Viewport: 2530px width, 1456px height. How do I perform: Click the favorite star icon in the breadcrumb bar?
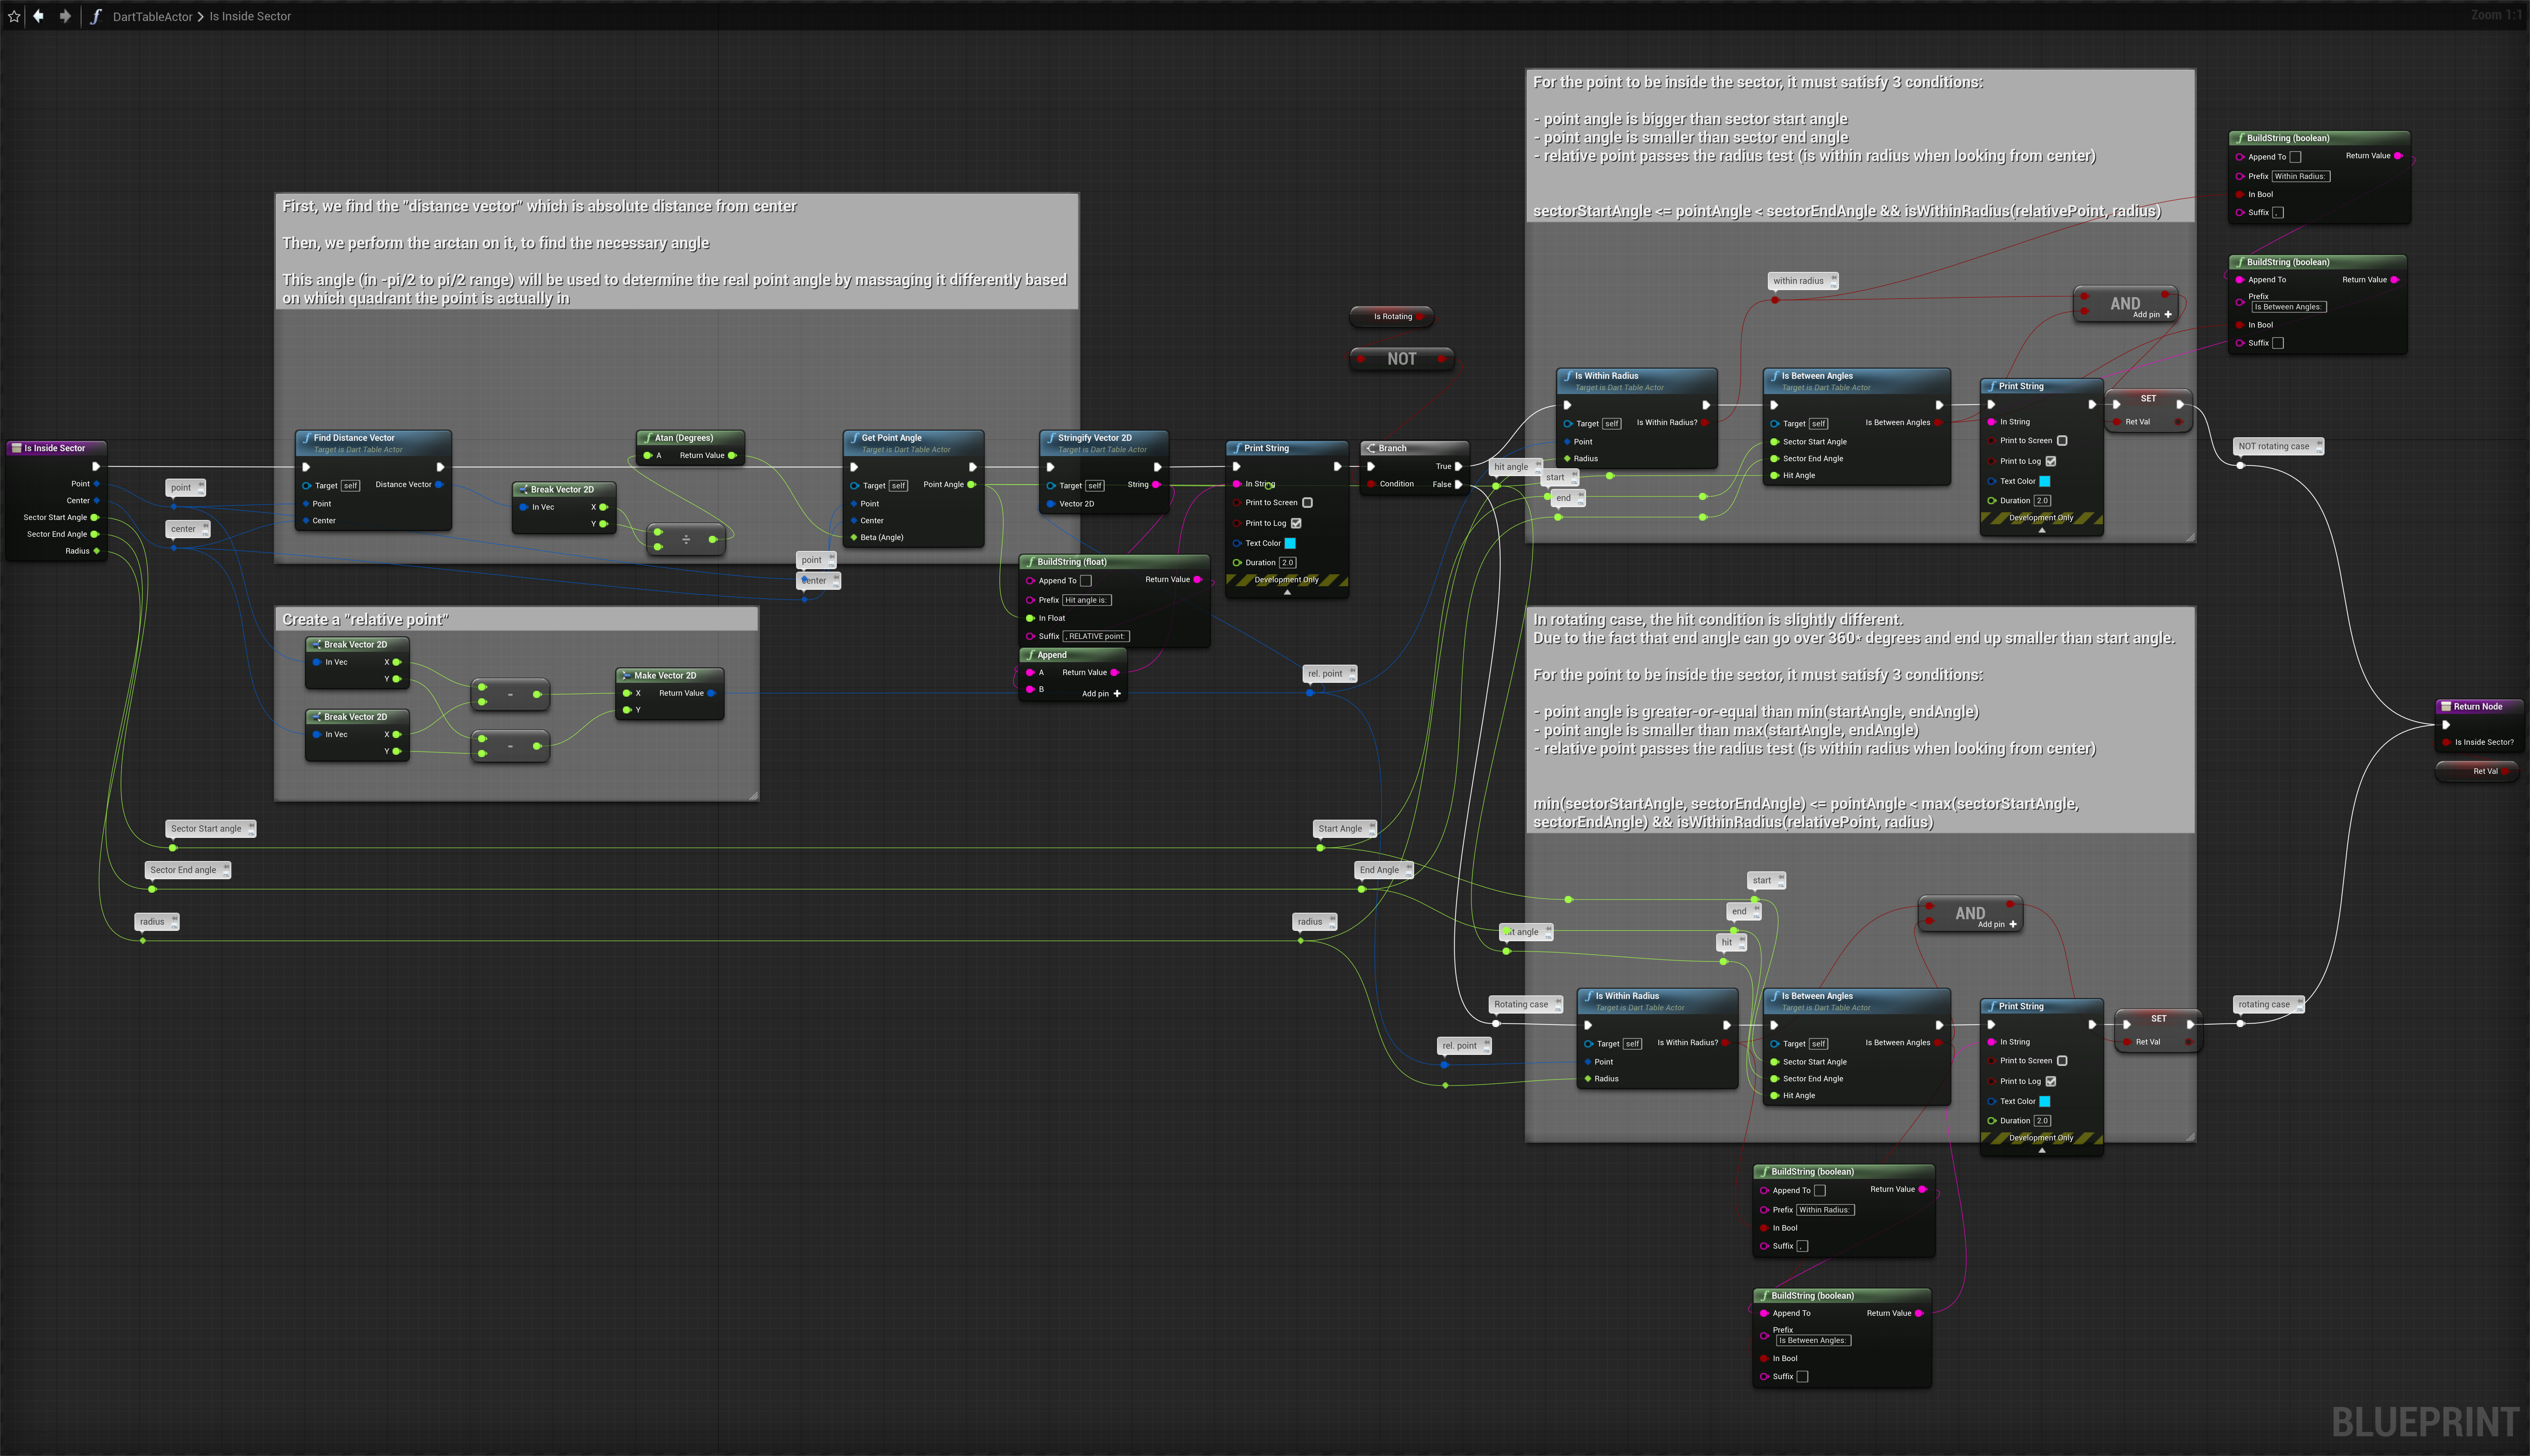point(14,16)
